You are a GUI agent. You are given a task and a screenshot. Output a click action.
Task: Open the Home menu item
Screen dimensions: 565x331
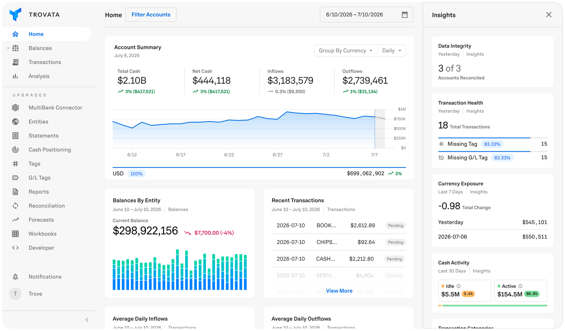point(47,34)
